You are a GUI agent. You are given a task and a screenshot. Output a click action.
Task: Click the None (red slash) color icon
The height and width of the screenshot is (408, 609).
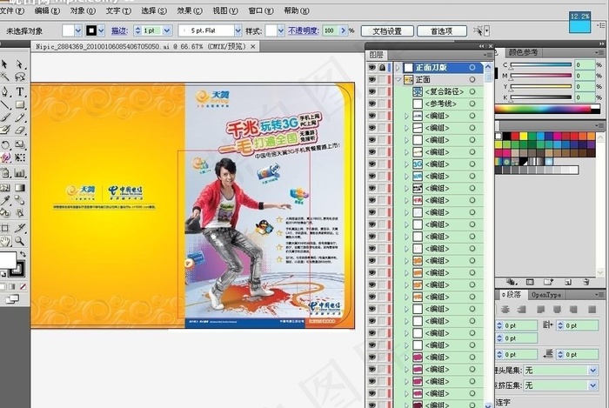click(23, 286)
